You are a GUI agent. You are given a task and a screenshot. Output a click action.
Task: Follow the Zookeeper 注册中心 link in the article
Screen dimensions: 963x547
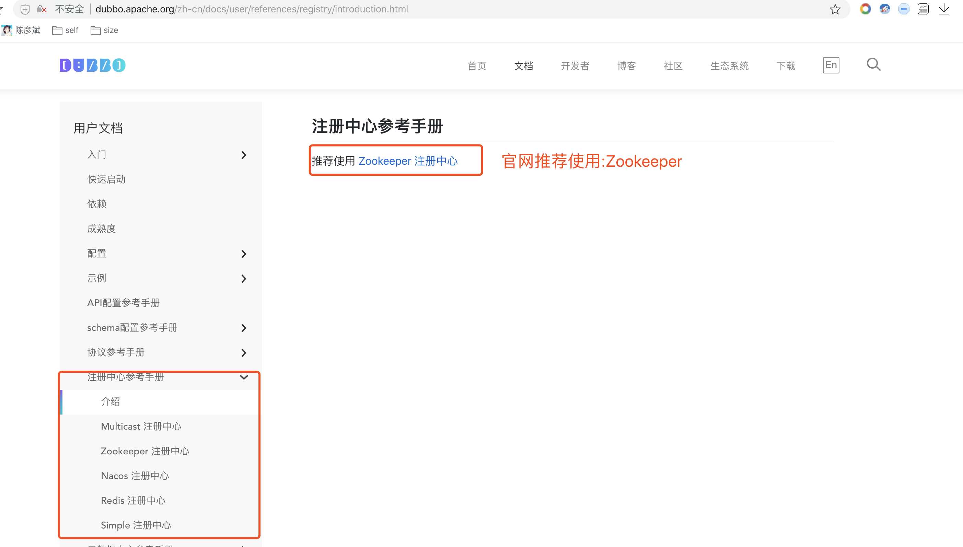coord(408,161)
